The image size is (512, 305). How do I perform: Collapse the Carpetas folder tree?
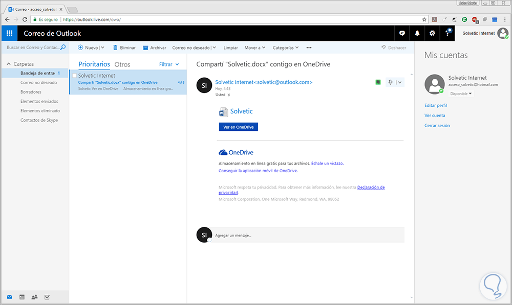click(x=9, y=64)
